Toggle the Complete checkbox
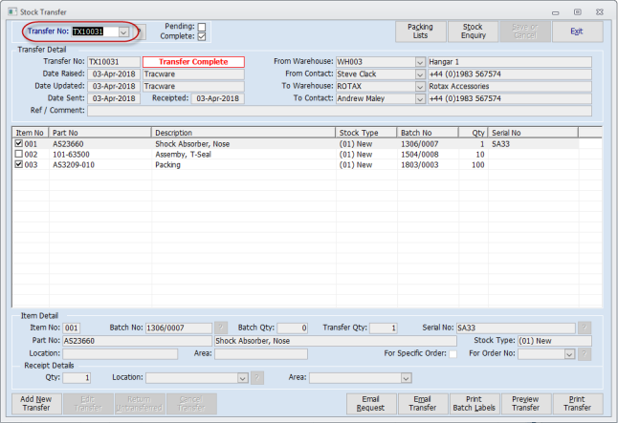618x423 pixels. tap(201, 37)
